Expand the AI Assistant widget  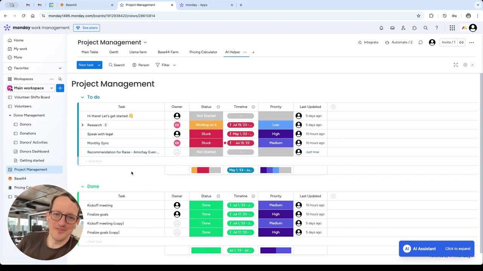point(437,249)
